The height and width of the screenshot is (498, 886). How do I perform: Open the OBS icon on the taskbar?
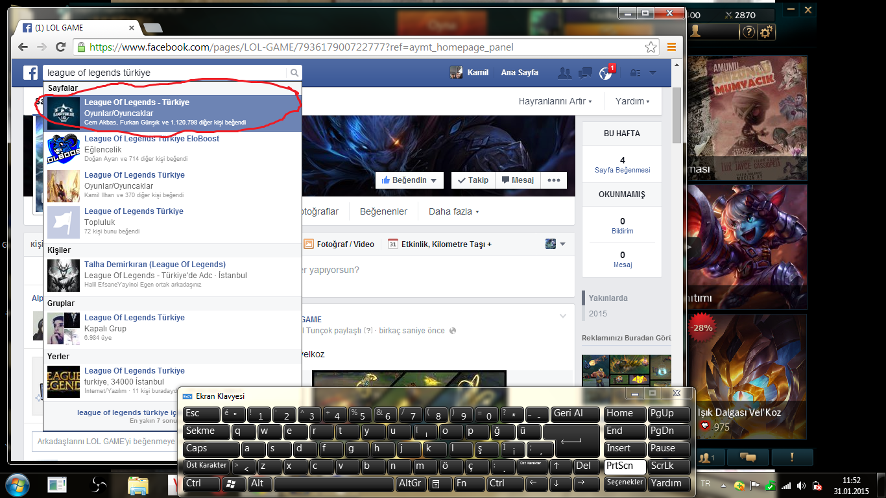click(x=99, y=484)
